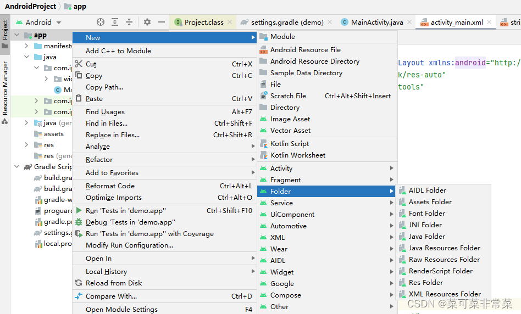Image resolution: width=521 pixels, height=314 pixels.
Task: Select the assets folder in tree
Action: click(x=49, y=134)
